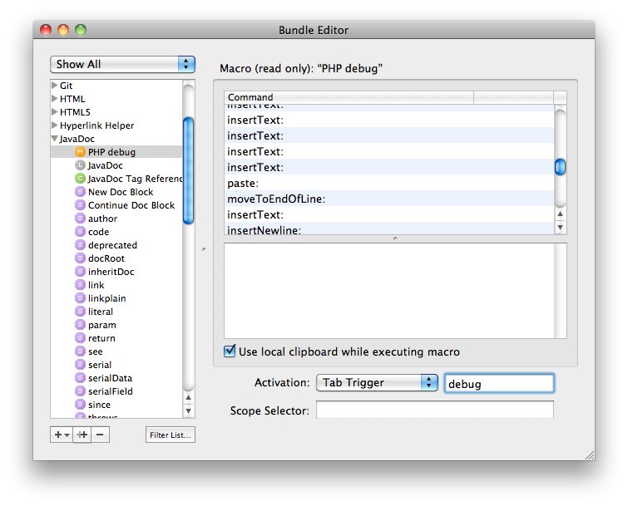
Task: Add a new bundle item with plus button
Action: 62,435
